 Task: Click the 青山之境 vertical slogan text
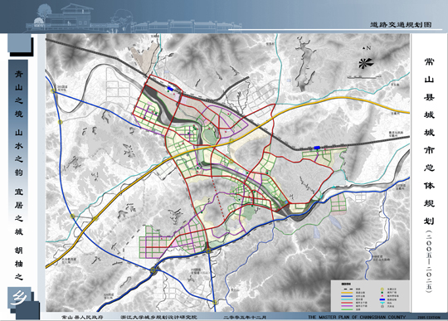(x=19, y=94)
